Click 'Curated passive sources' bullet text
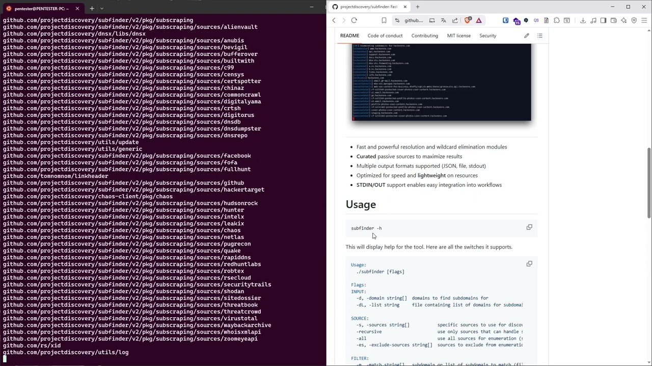 tap(409, 157)
